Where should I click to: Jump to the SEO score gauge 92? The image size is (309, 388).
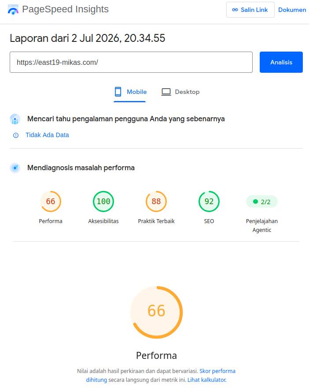point(209,201)
